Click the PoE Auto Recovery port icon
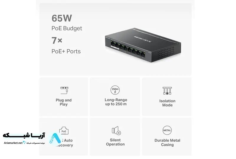This screenshot has height=159, width=236. tap(64, 131)
